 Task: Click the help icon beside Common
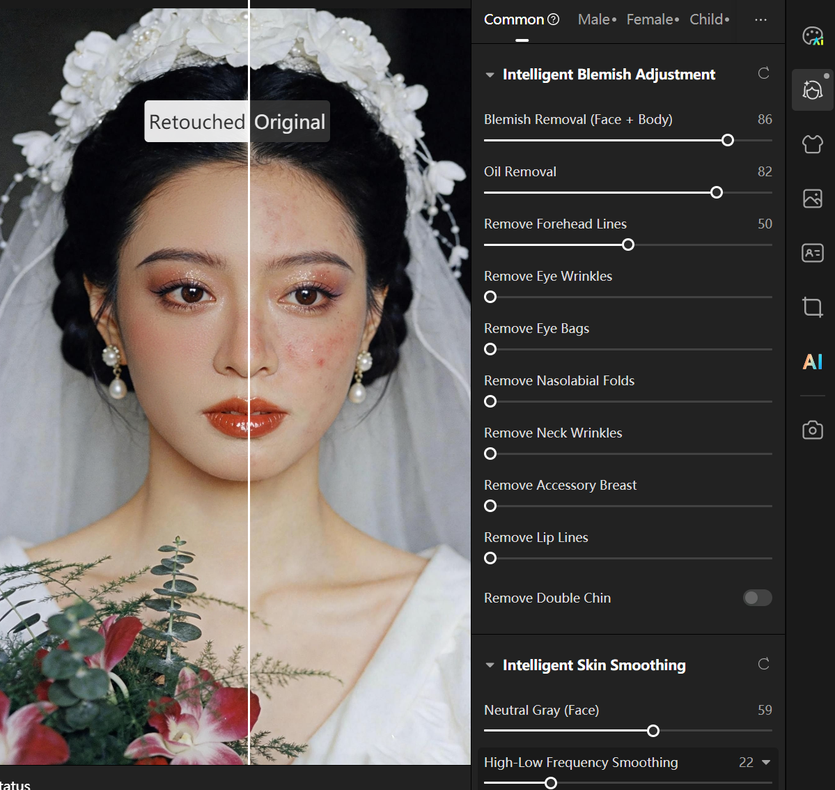tap(554, 20)
